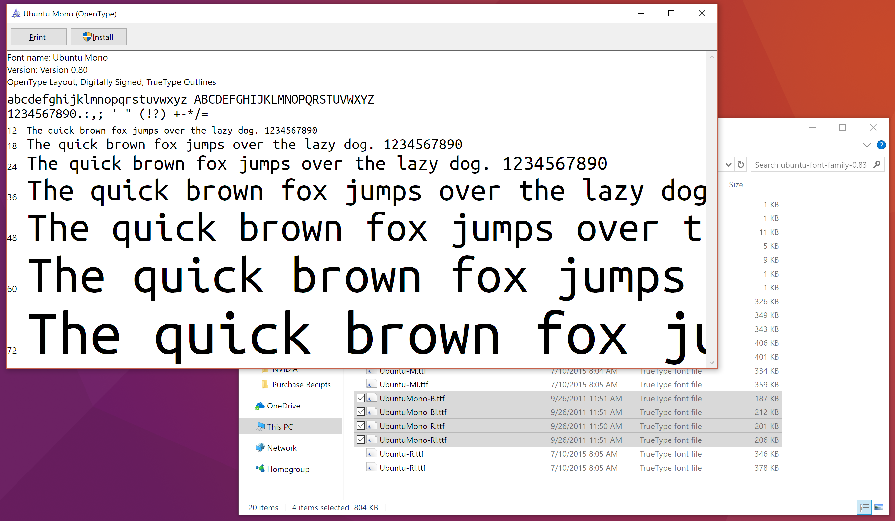Click the blue Help icon in Explorer

tap(881, 145)
